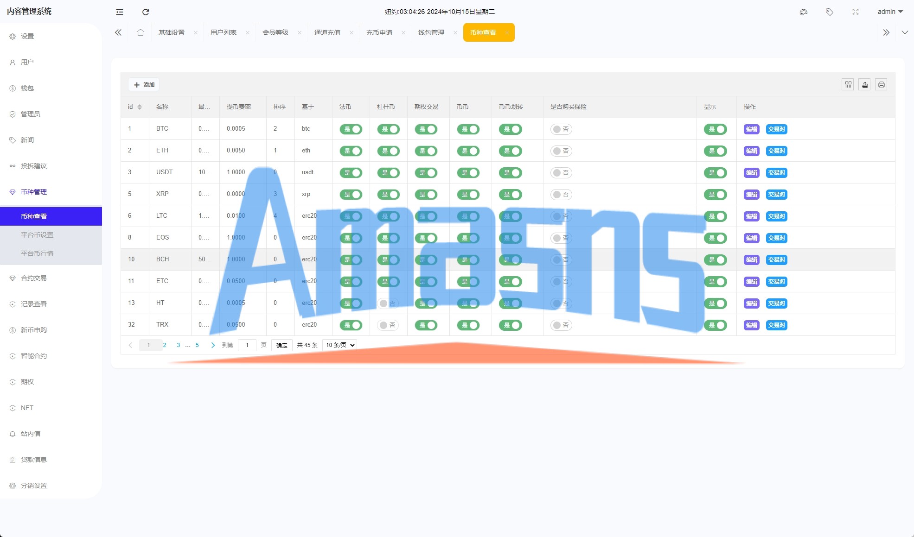914x537 pixels.
Task: Close the 币种查看 tab
Action: (x=507, y=32)
